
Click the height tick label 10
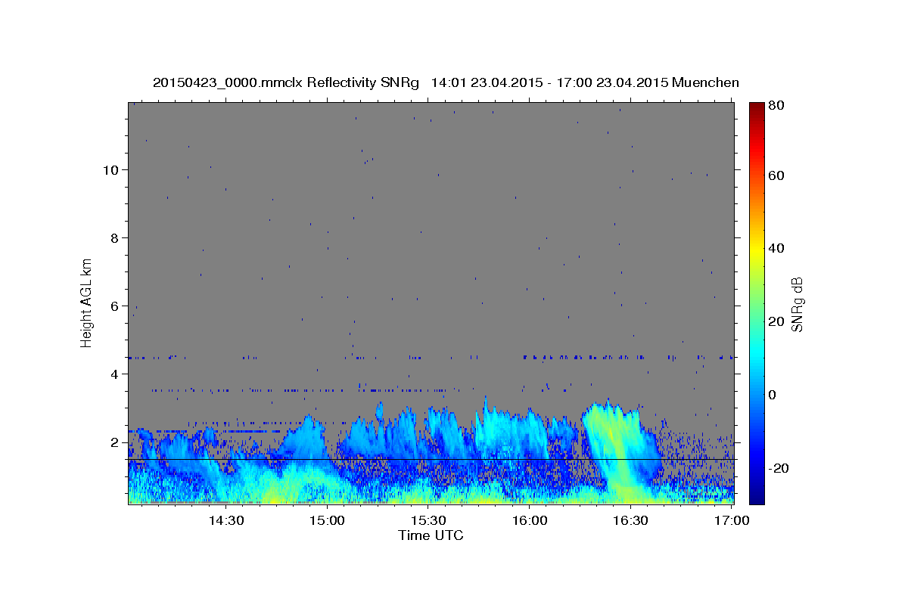tap(112, 170)
